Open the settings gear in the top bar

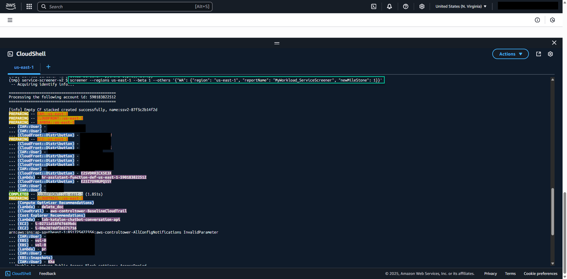422,6
